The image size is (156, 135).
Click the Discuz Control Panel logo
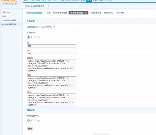[x=9, y=2]
